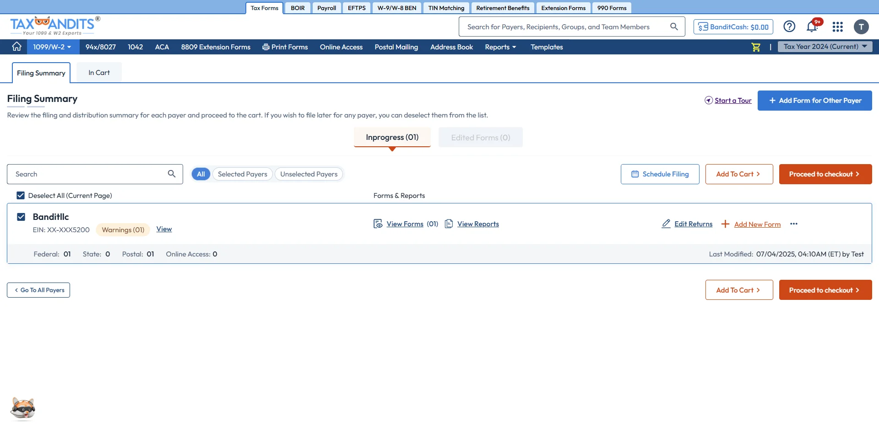The height and width of the screenshot is (432, 879).
Task: Click the upper Add To Cart button
Action: (739, 174)
